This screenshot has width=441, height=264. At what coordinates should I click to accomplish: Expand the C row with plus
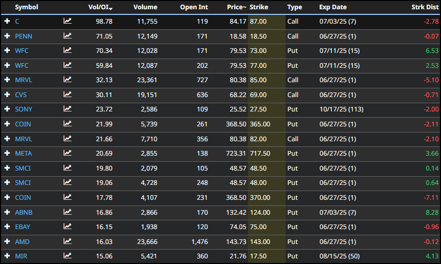[x=7, y=21]
